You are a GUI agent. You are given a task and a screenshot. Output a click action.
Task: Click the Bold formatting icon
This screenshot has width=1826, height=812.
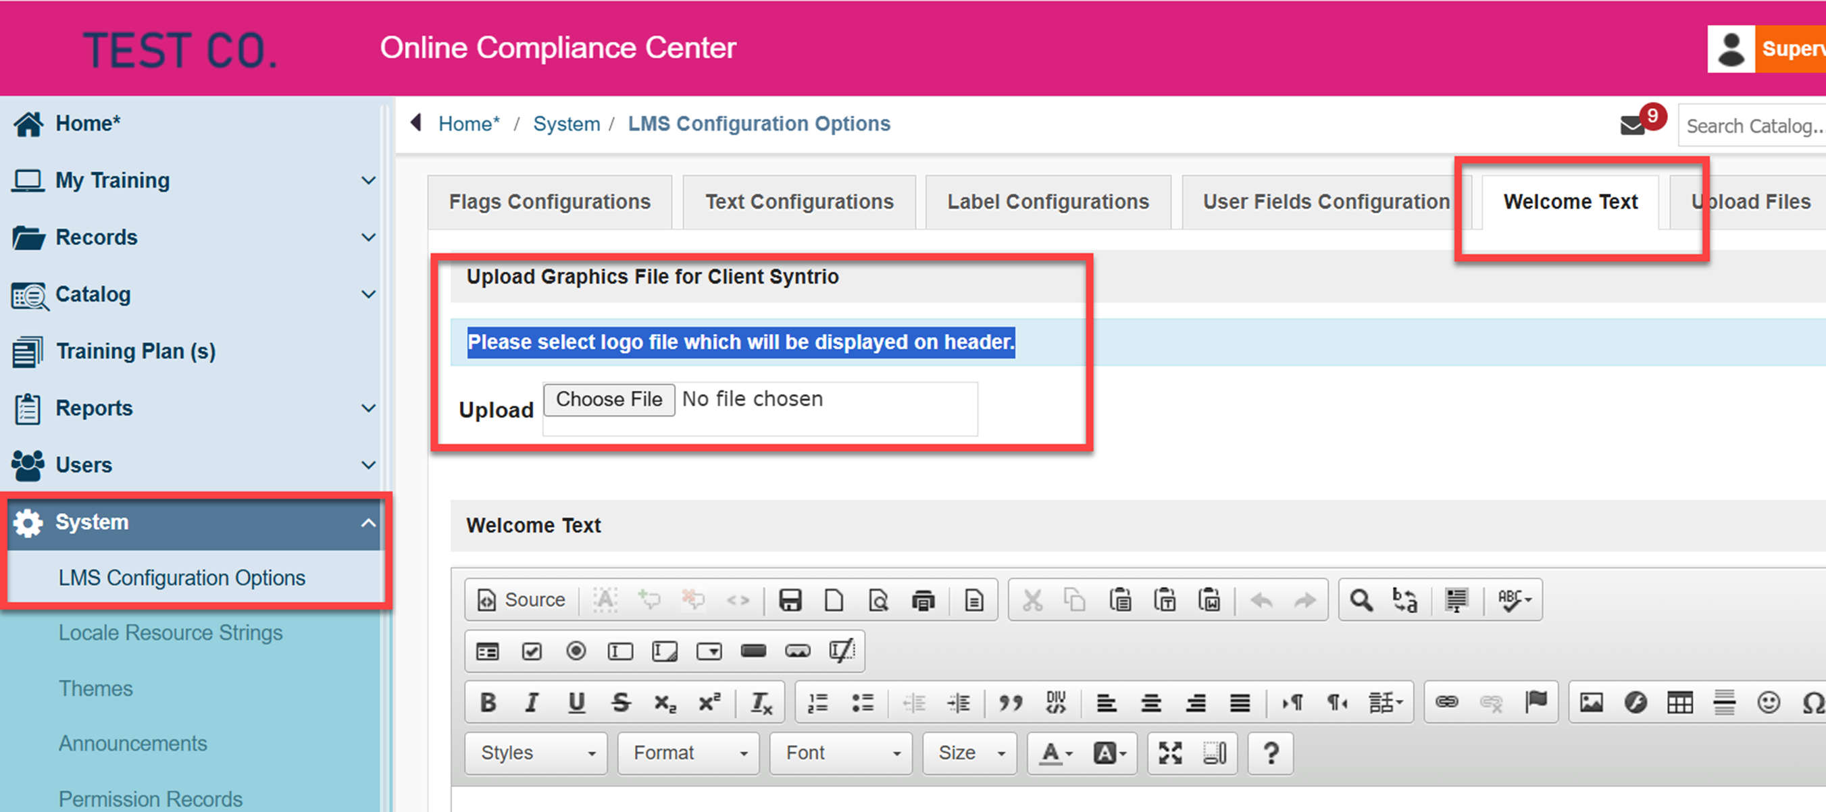click(488, 702)
